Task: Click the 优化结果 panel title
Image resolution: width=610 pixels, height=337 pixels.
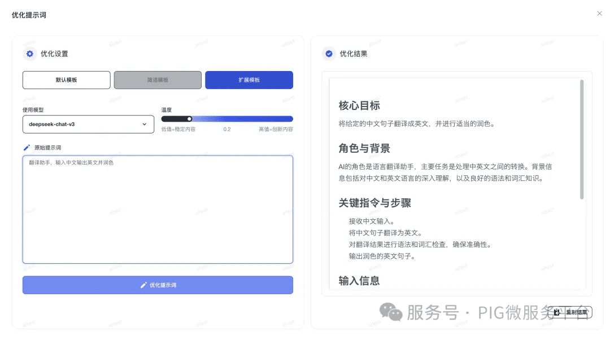Action: click(354, 54)
